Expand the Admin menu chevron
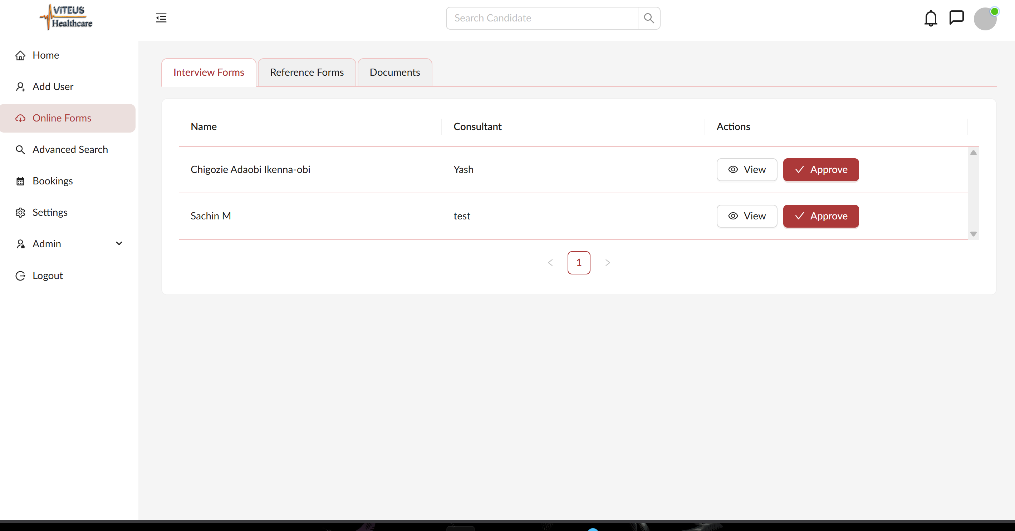This screenshot has height=531, width=1015. (119, 244)
